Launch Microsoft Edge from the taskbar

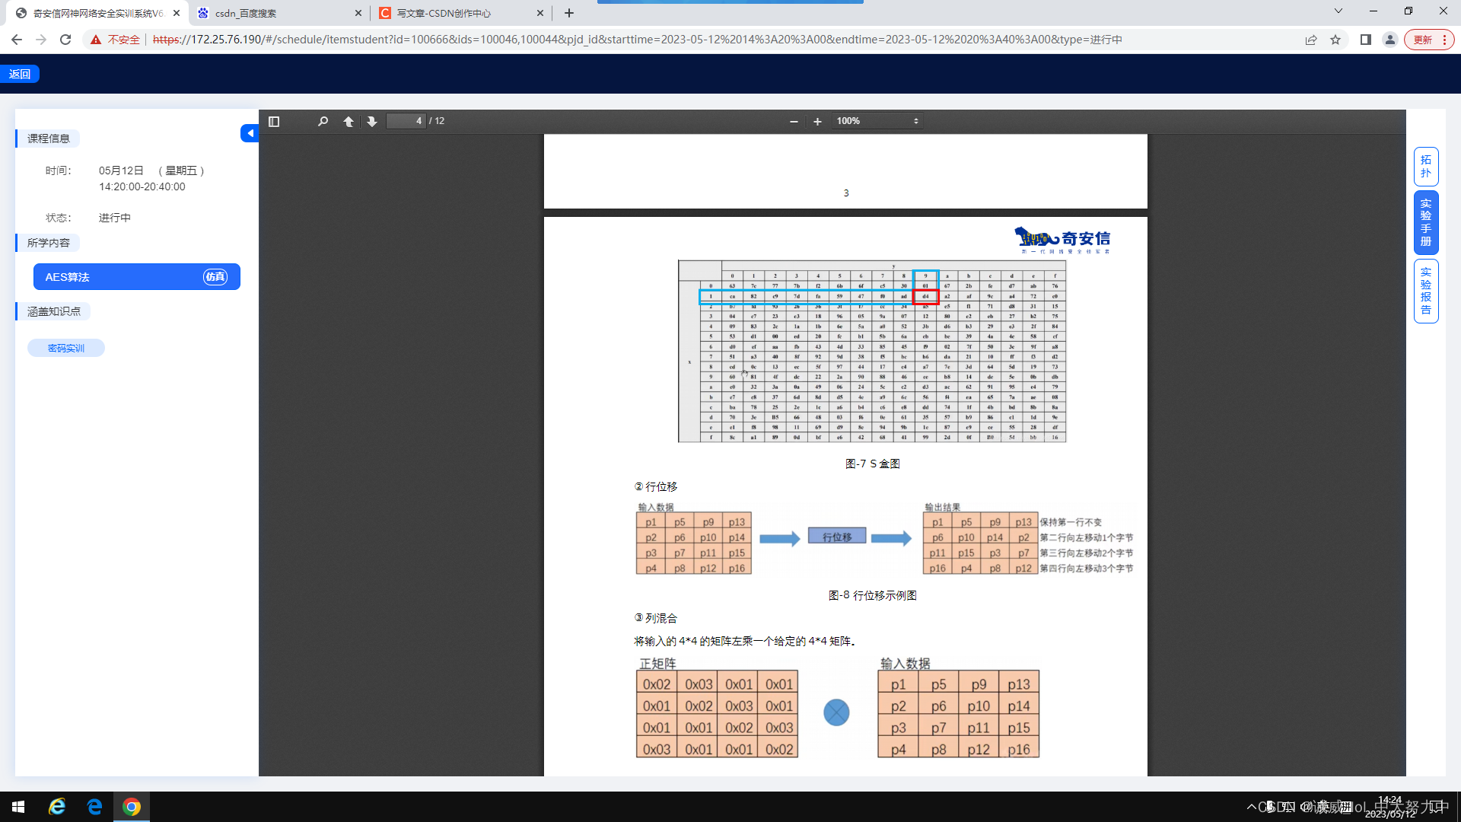click(x=94, y=806)
